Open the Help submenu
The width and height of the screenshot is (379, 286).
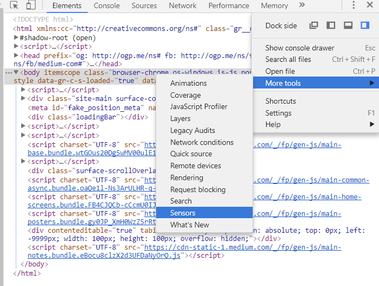[316, 124]
